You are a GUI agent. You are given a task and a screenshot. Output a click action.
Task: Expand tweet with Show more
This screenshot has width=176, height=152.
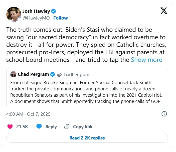click(146, 60)
